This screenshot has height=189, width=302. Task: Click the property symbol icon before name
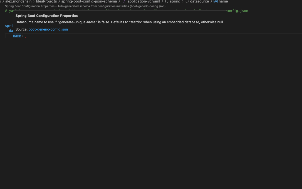pyautogui.click(x=216, y=2)
